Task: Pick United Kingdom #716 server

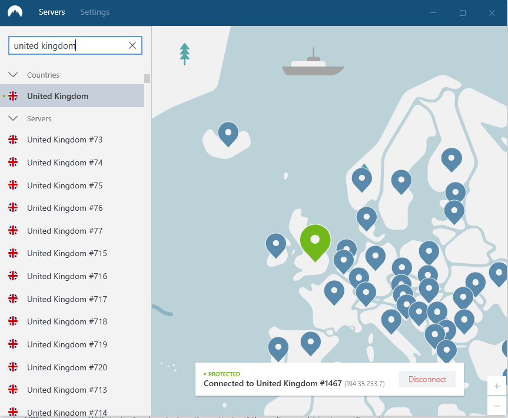Action: pyautogui.click(x=72, y=276)
